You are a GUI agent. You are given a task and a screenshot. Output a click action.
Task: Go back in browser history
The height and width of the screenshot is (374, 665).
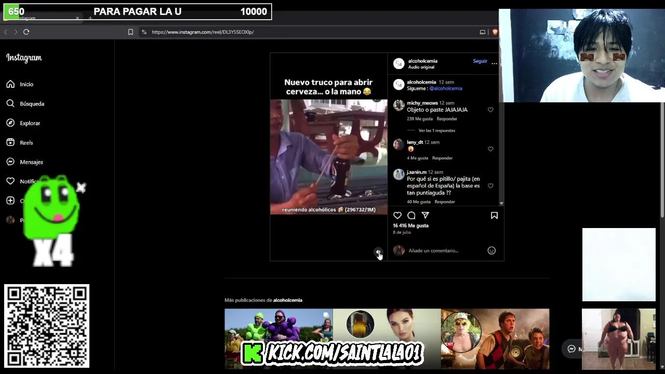tap(6, 32)
